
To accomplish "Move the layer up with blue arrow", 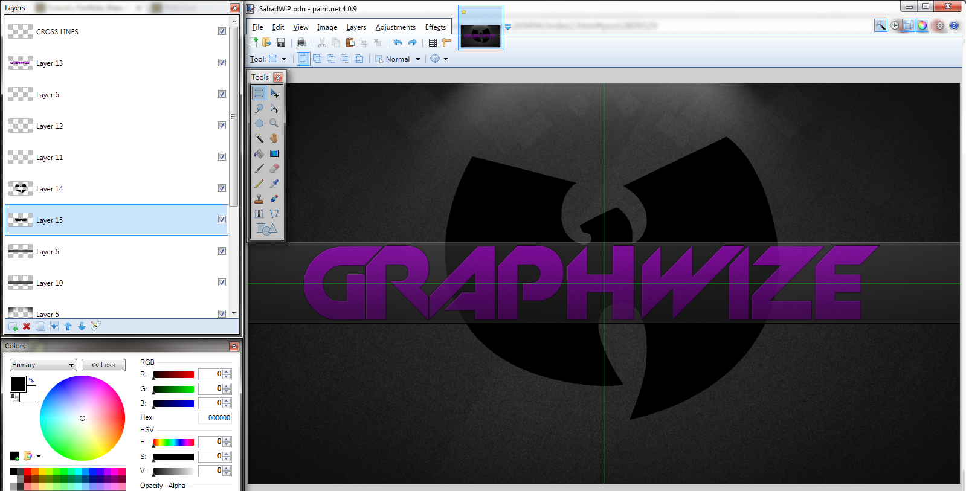I will coord(68,327).
